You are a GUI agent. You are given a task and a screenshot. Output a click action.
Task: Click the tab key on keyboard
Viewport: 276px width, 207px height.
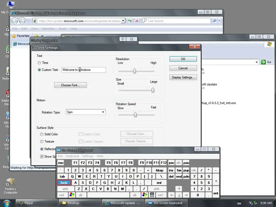[62, 176]
